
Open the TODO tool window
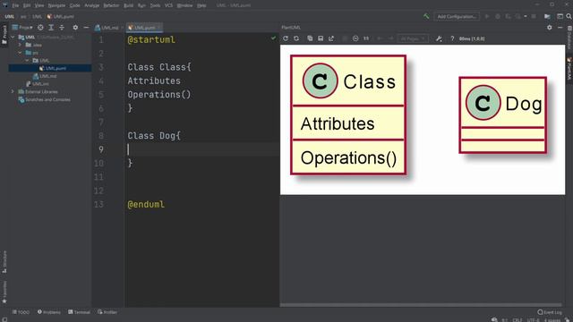[x=21, y=312]
